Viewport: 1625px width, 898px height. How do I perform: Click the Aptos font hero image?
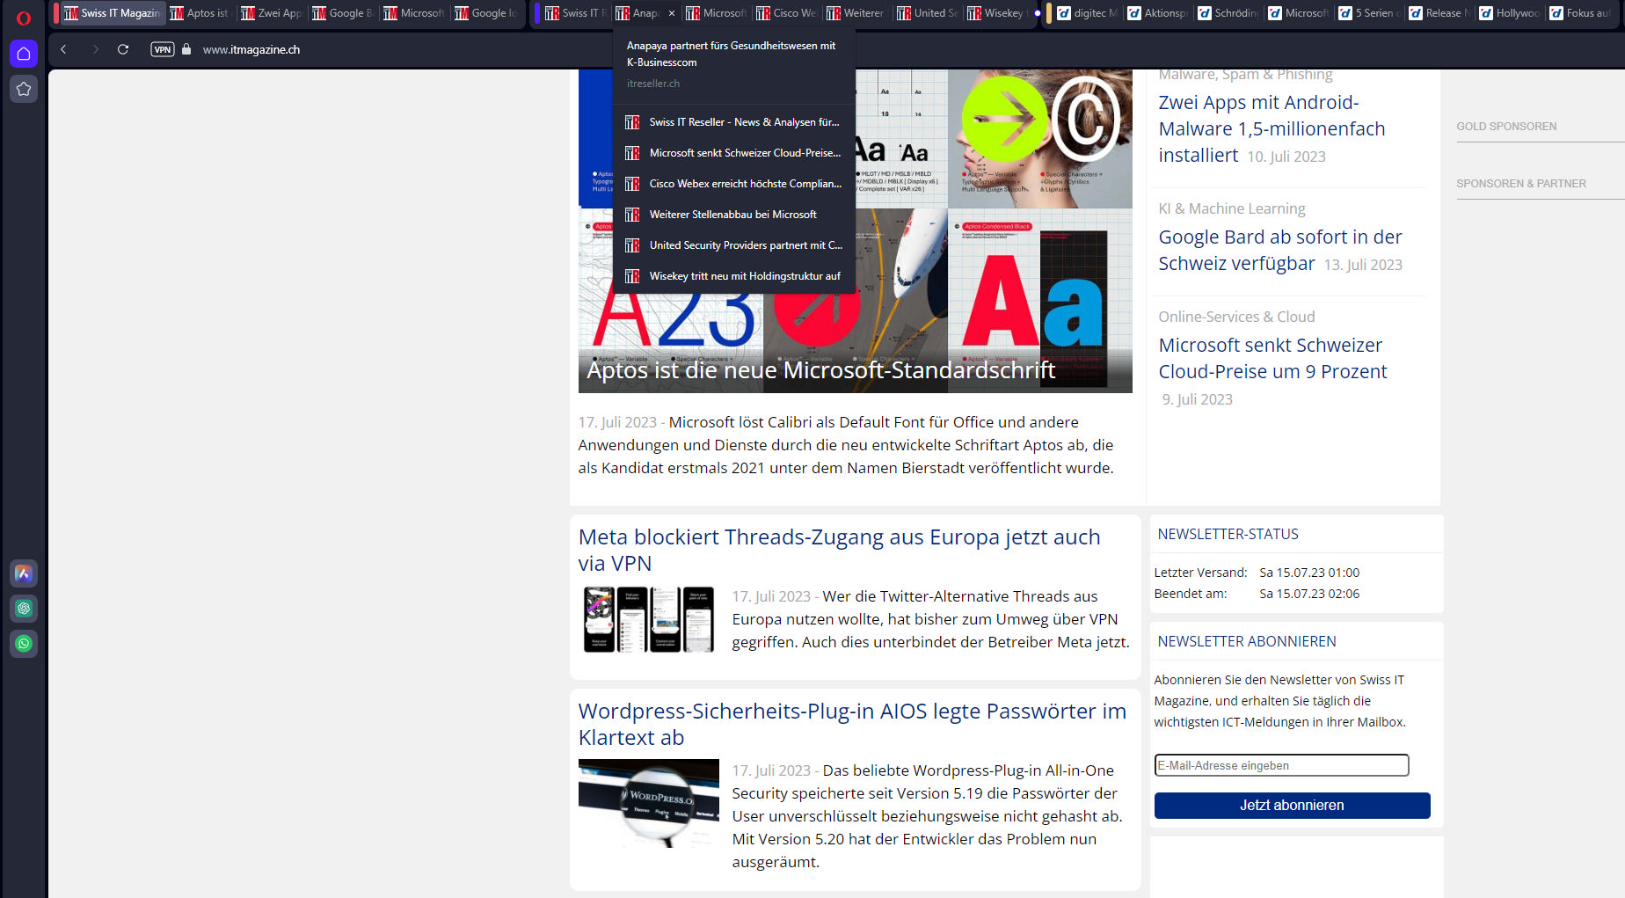click(855, 230)
